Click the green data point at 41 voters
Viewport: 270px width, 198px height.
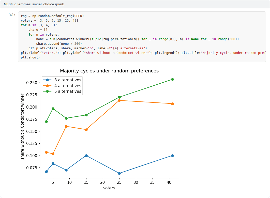point(172,80)
